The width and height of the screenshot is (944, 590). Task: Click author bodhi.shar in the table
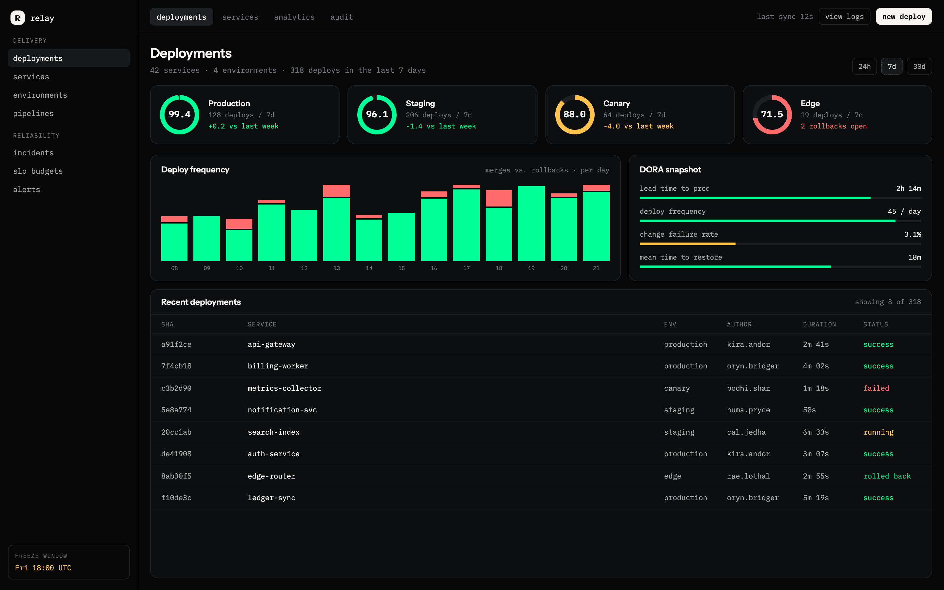[x=749, y=388]
